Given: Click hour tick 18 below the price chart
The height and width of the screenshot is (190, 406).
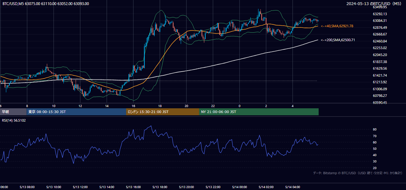Looking at the screenshot, I should point(160,106).
